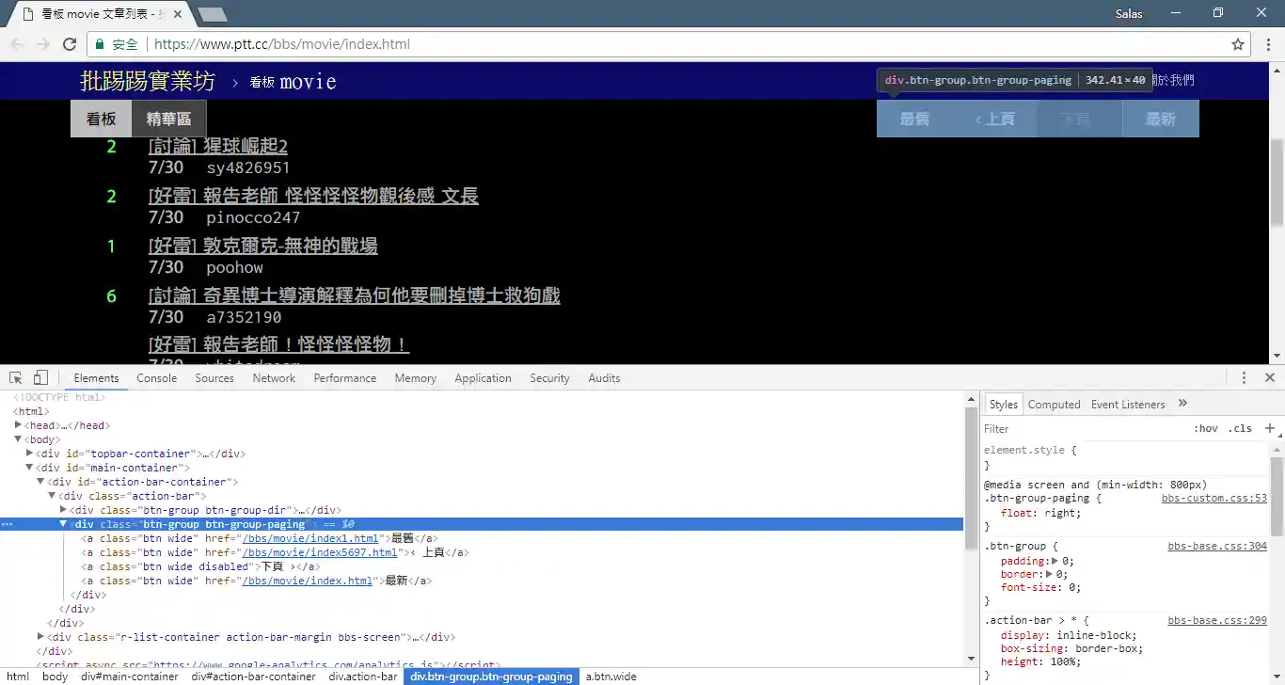Screen dimensions: 1285x685
Task: Click the secure padlock icon in address bar
Action: pyautogui.click(x=100, y=43)
